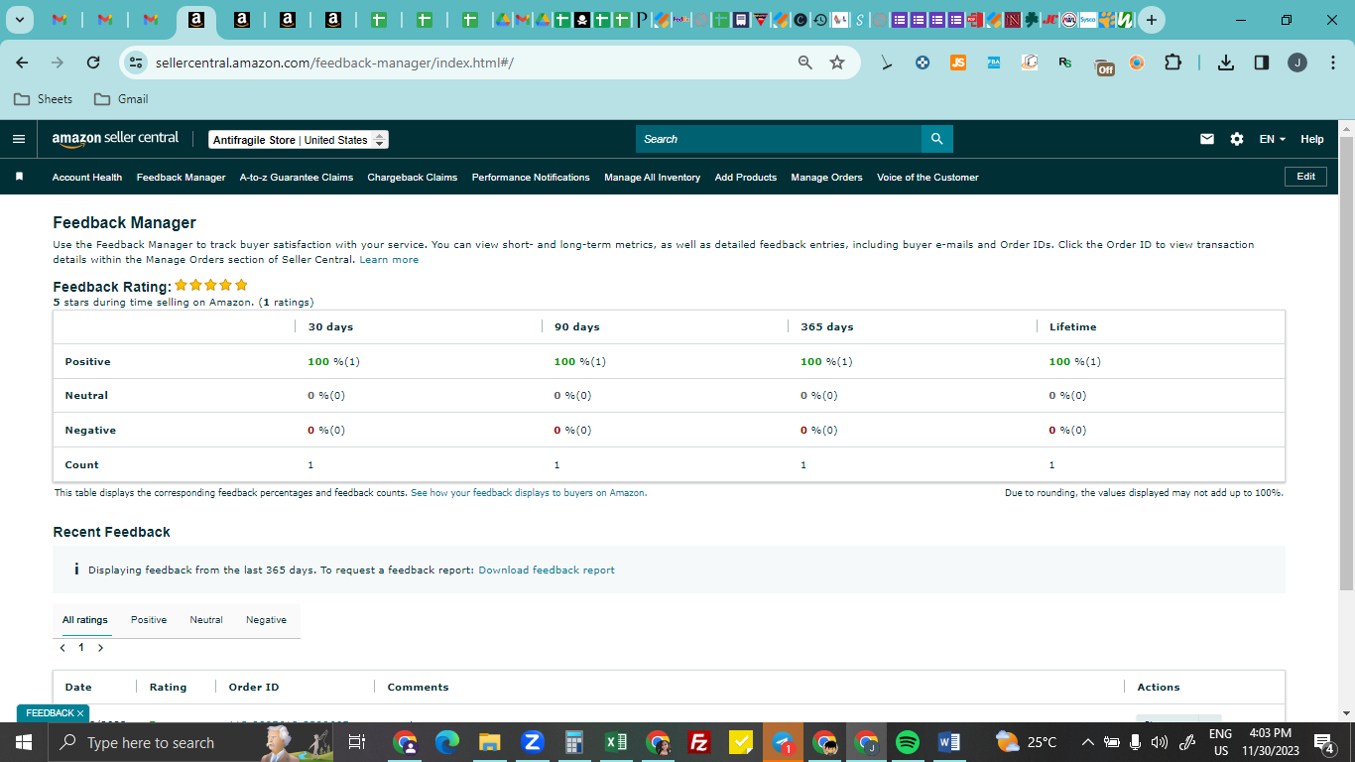Open Chrome downloads
The width and height of the screenshot is (1355, 762).
point(1226,63)
